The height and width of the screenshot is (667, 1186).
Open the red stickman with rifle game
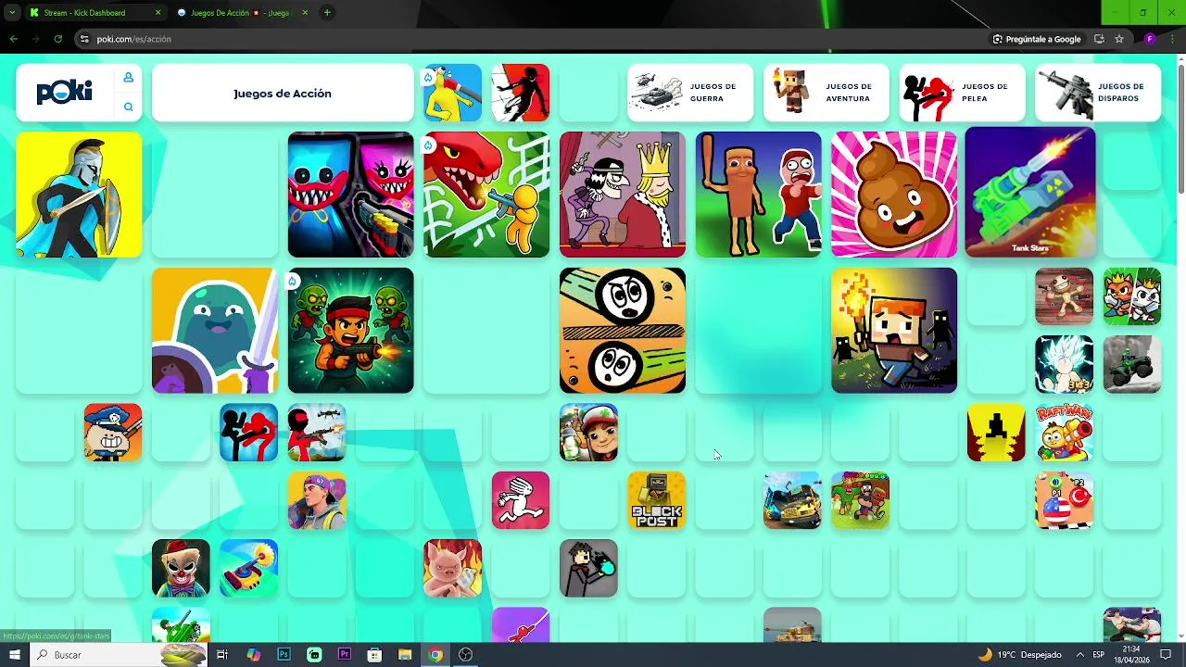(x=317, y=433)
